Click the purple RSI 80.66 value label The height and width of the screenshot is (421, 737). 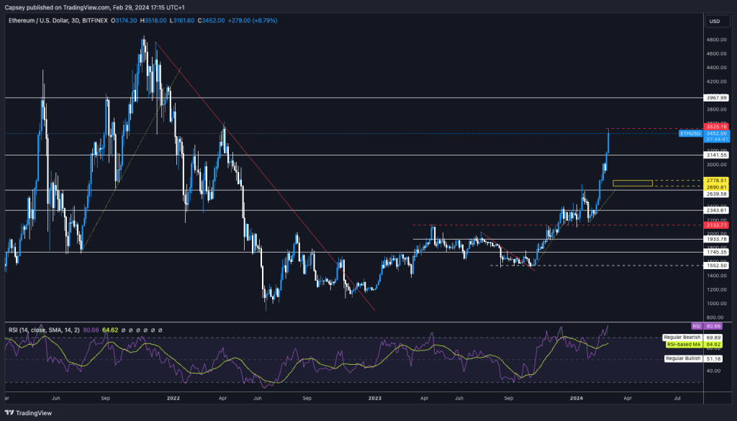tap(713, 326)
